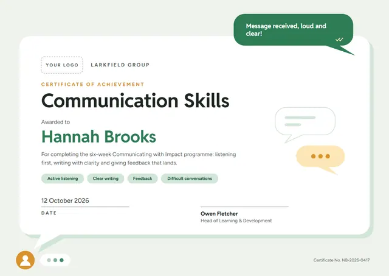
Task: Select the 'Difficult conversations' tag
Action: tap(190, 179)
